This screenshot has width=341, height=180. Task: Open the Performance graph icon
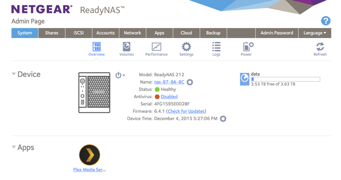point(156,47)
